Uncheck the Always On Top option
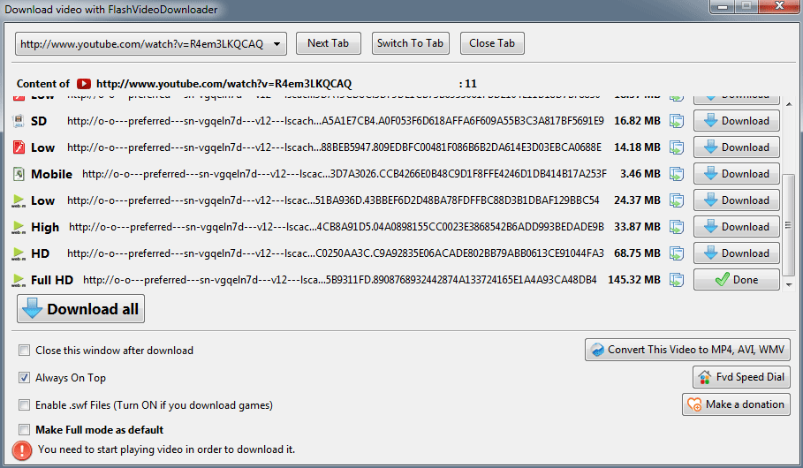The image size is (803, 468). point(24,378)
